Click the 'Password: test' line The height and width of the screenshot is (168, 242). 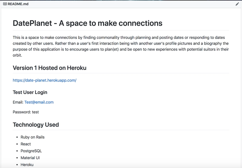pyautogui.click(x=26, y=112)
